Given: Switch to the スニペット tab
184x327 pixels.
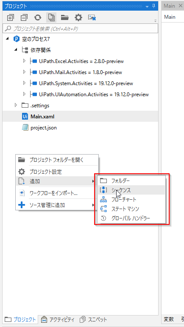Looking at the screenshot, I should [93, 319].
